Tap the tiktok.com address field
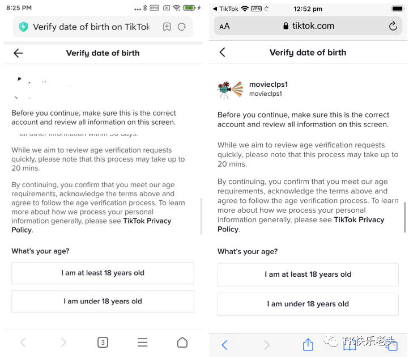 pyautogui.click(x=309, y=26)
